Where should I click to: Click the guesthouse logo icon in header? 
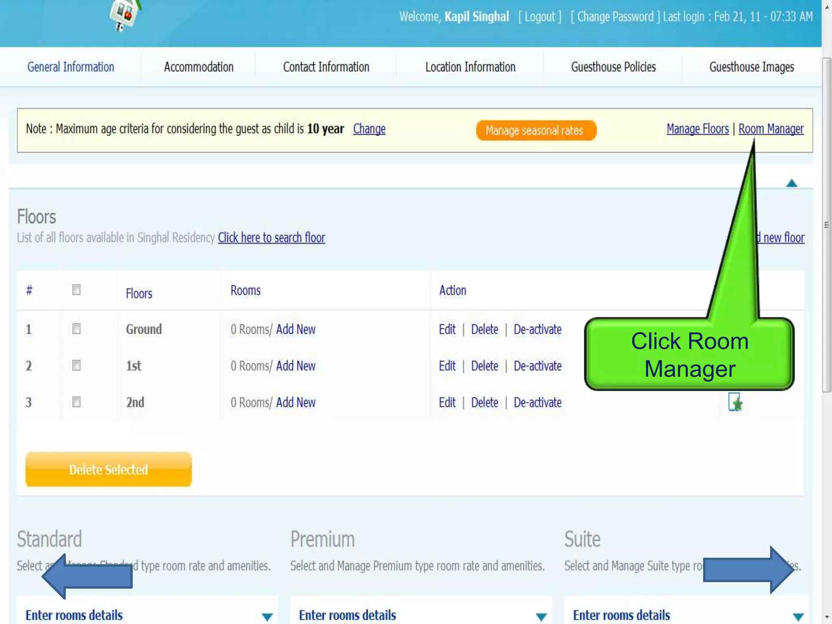coord(125,15)
